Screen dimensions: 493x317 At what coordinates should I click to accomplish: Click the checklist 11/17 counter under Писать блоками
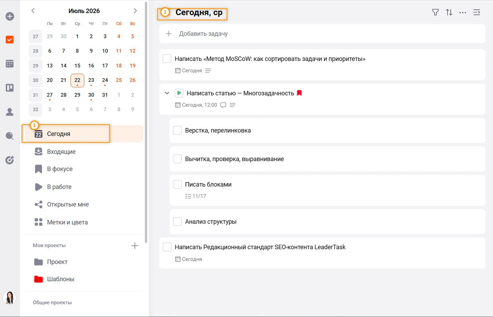point(196,196)
